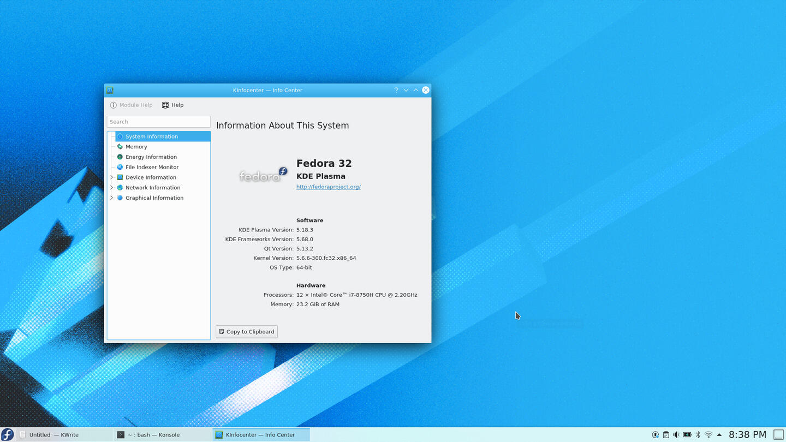Select Memory tree item
Screen dimensions: 786x442
pos(163,147)
